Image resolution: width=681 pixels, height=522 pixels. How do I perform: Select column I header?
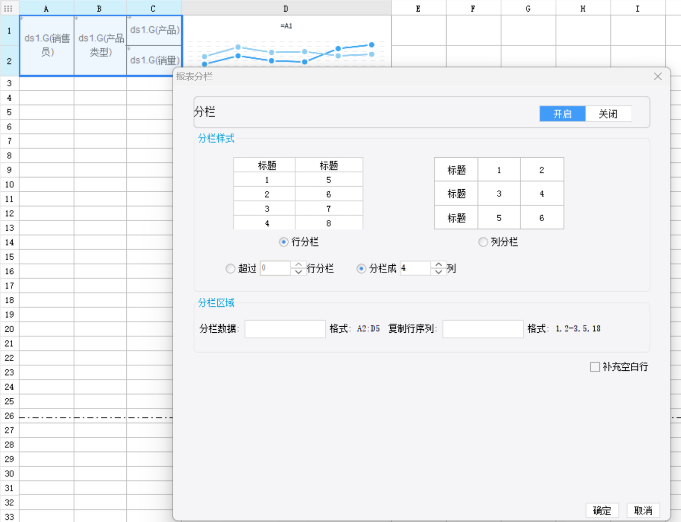[638, 8]
